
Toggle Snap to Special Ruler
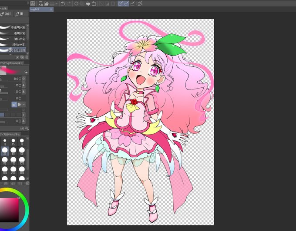click(x=126, y=3)
